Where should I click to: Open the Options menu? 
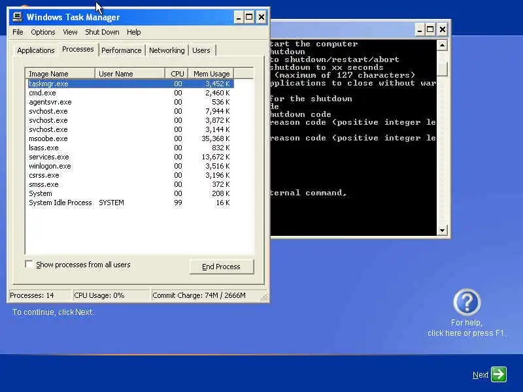(43, 32)
